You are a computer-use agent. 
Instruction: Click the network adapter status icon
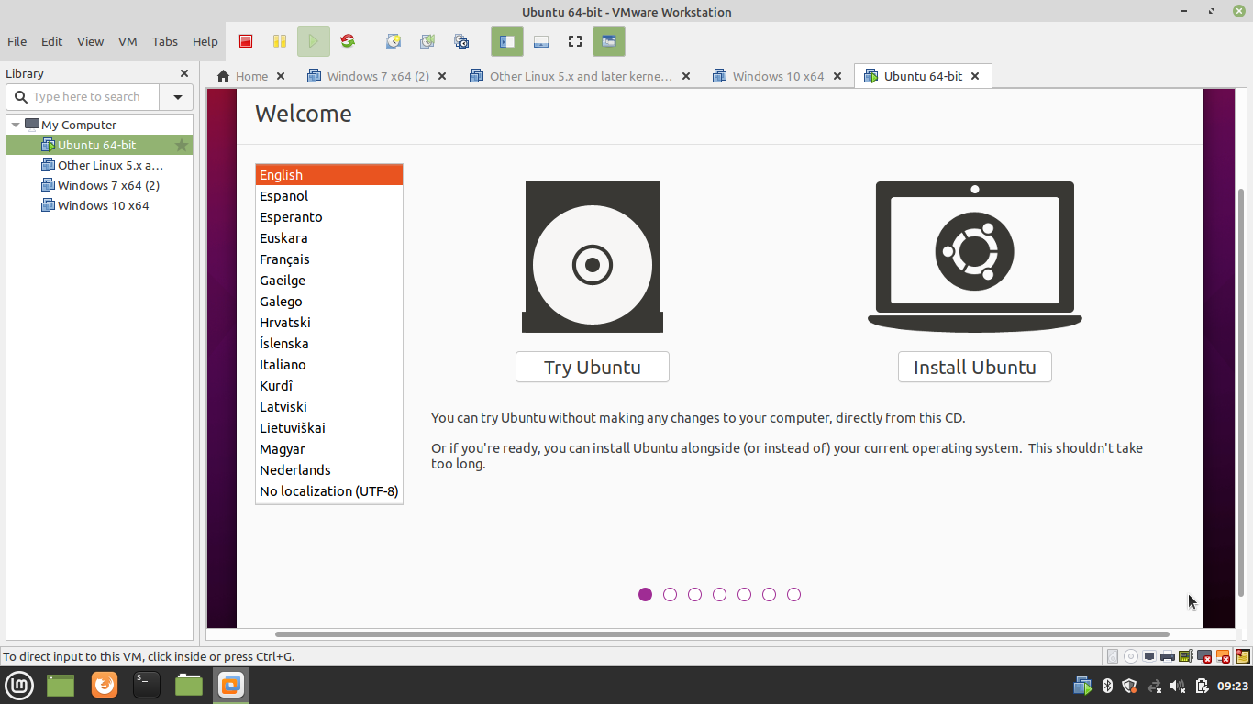[1149, 656]
